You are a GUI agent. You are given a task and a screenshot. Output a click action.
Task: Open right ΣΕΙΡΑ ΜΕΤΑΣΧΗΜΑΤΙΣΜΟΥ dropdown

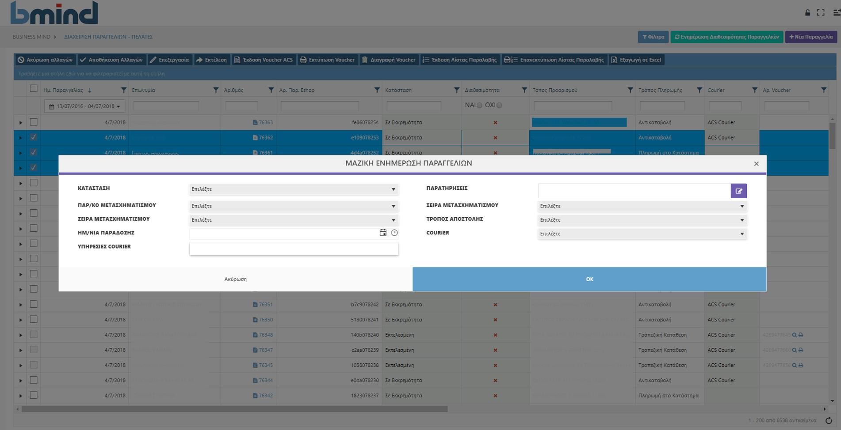[642, 206]
